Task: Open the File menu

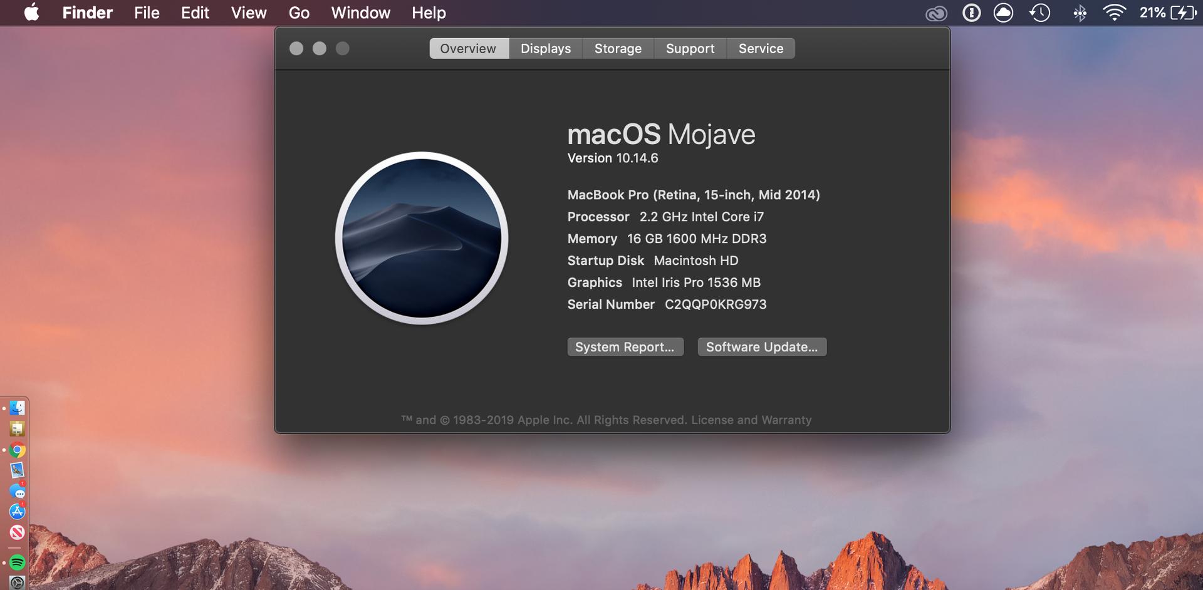Action: click(147, 13)
